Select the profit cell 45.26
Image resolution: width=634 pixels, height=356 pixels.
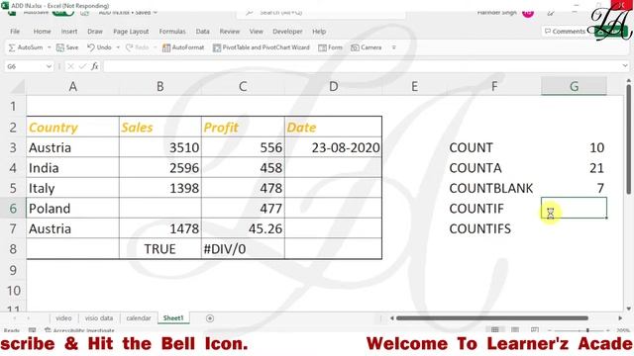pos(243,228)
